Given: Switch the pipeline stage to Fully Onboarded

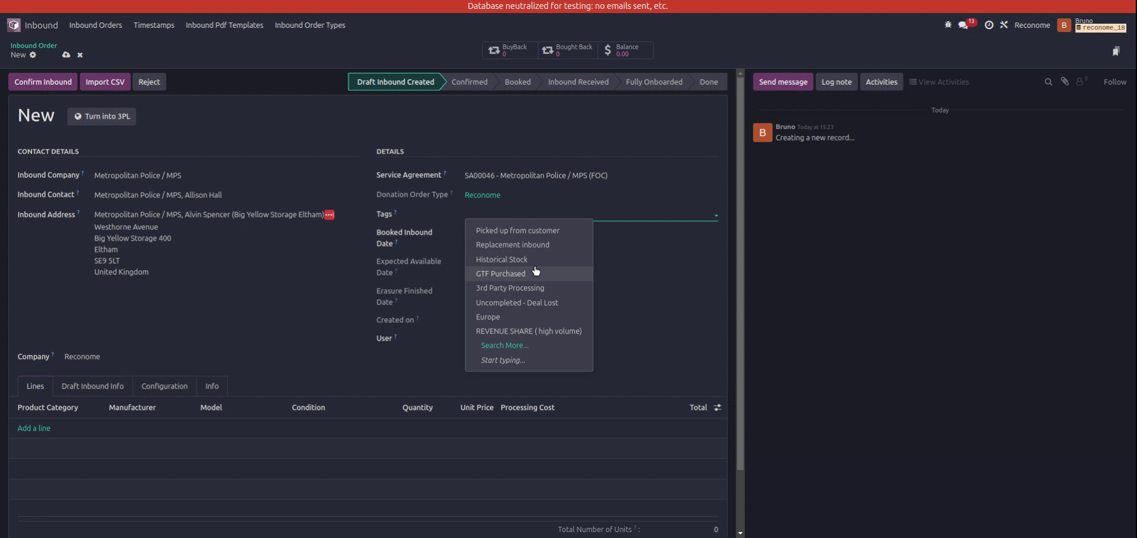Looking at the screenshot, I should click(654, 82).
